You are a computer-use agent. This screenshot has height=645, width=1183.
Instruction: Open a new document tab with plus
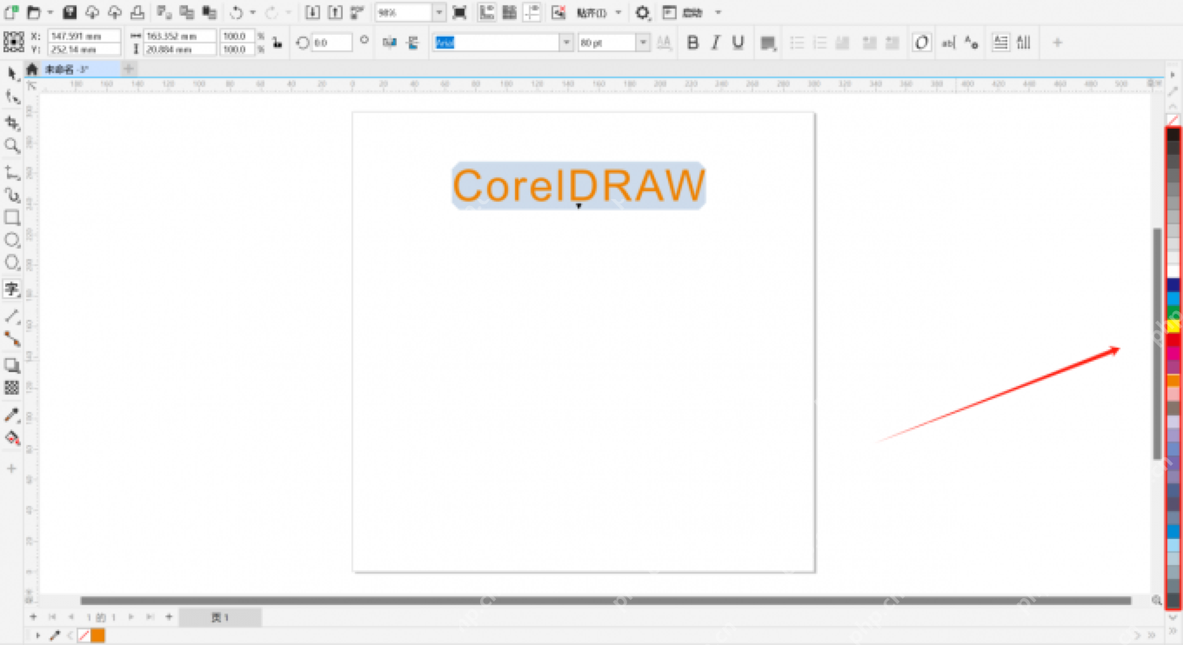tap(128, 69)
